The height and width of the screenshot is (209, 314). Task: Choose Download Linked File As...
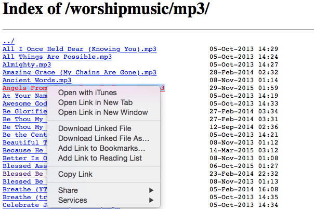[x=104, y=138]
